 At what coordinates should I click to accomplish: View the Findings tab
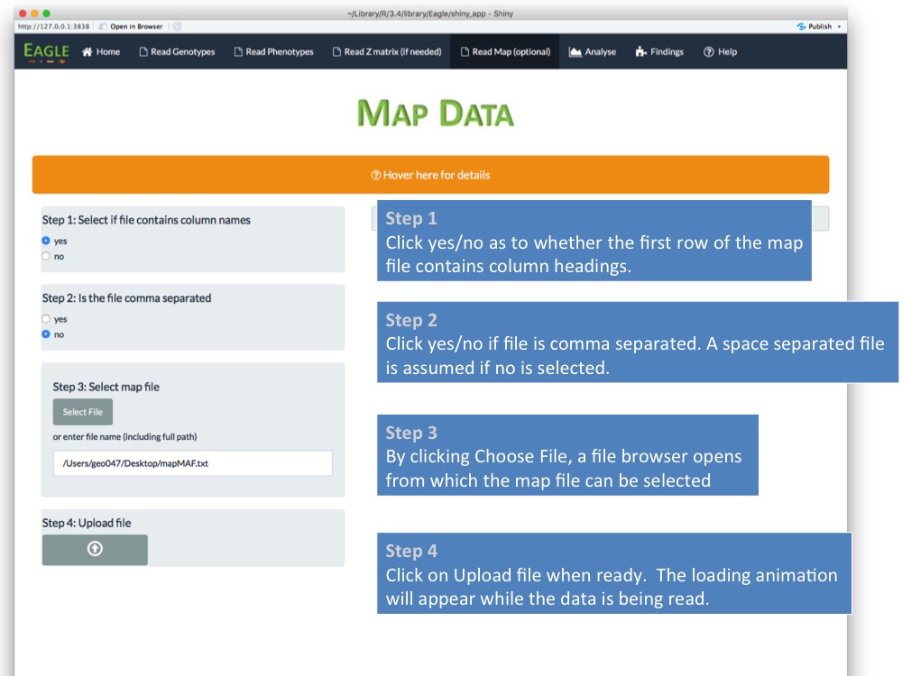coord(660,51)
